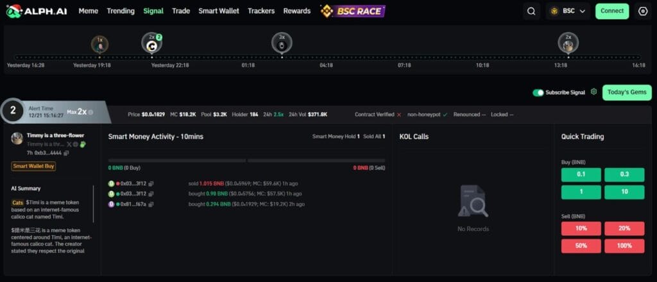Sell 50% quick trade
Screen dimensions: 657x282
pyautogui.click(x=581, y=246)
